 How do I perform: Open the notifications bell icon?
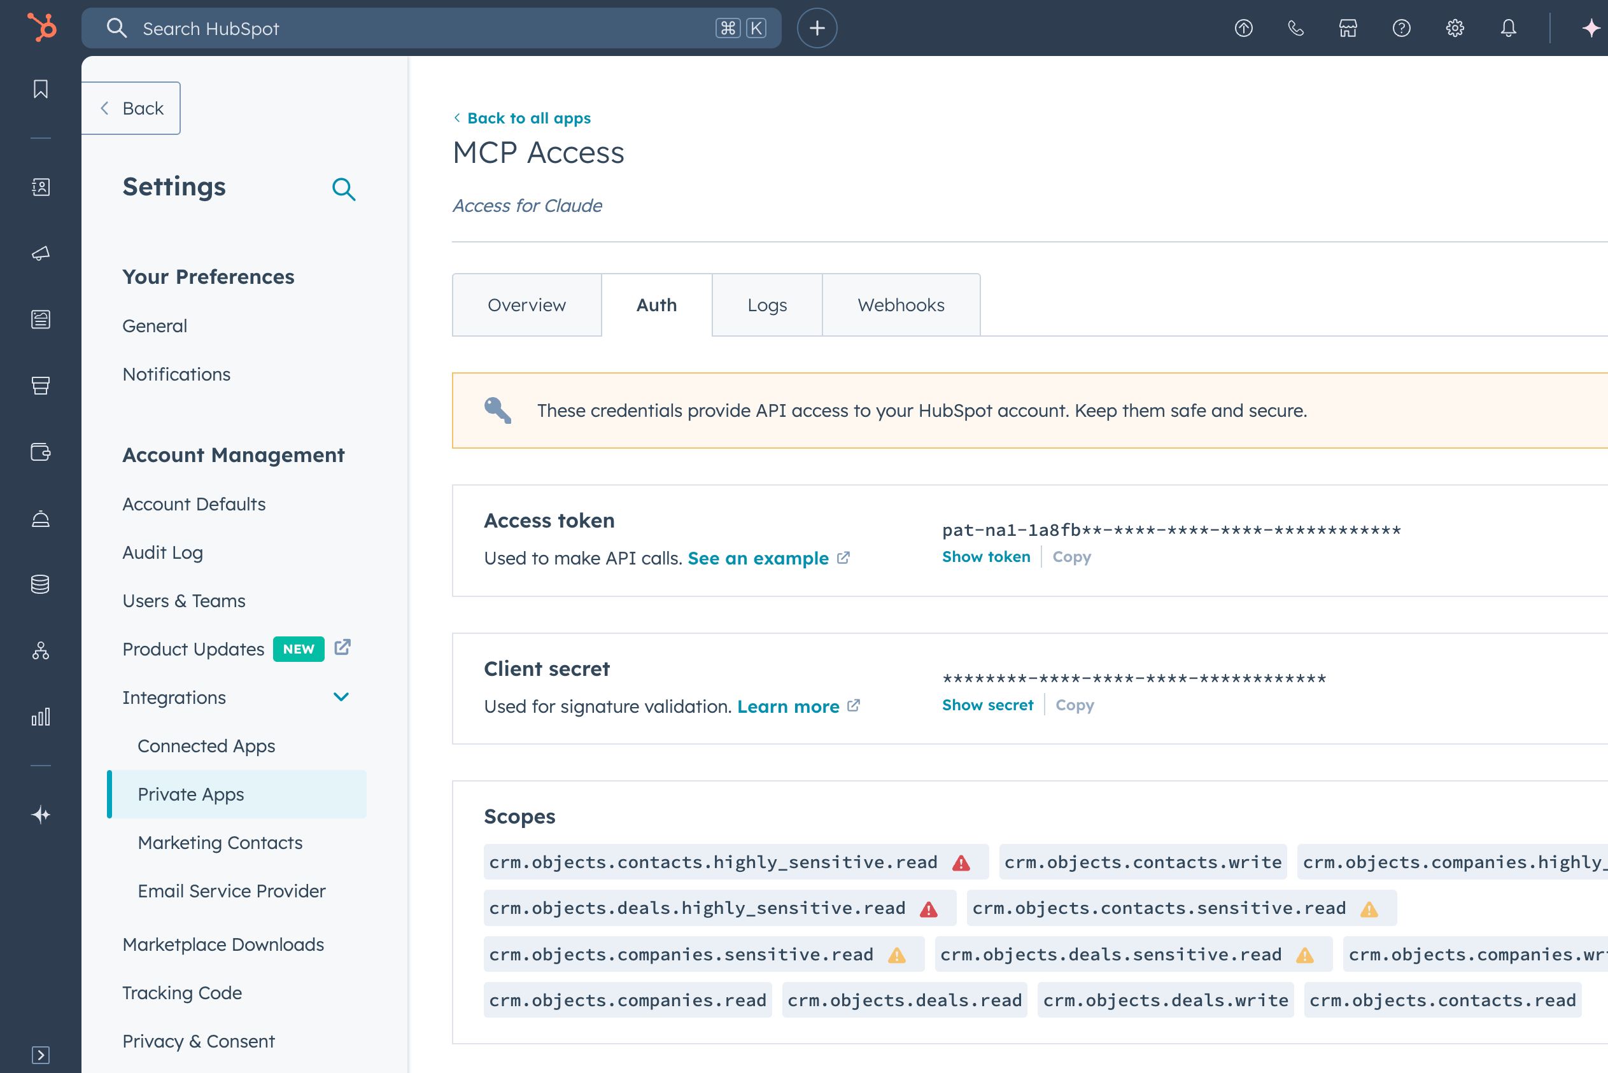pos(1508,28)
